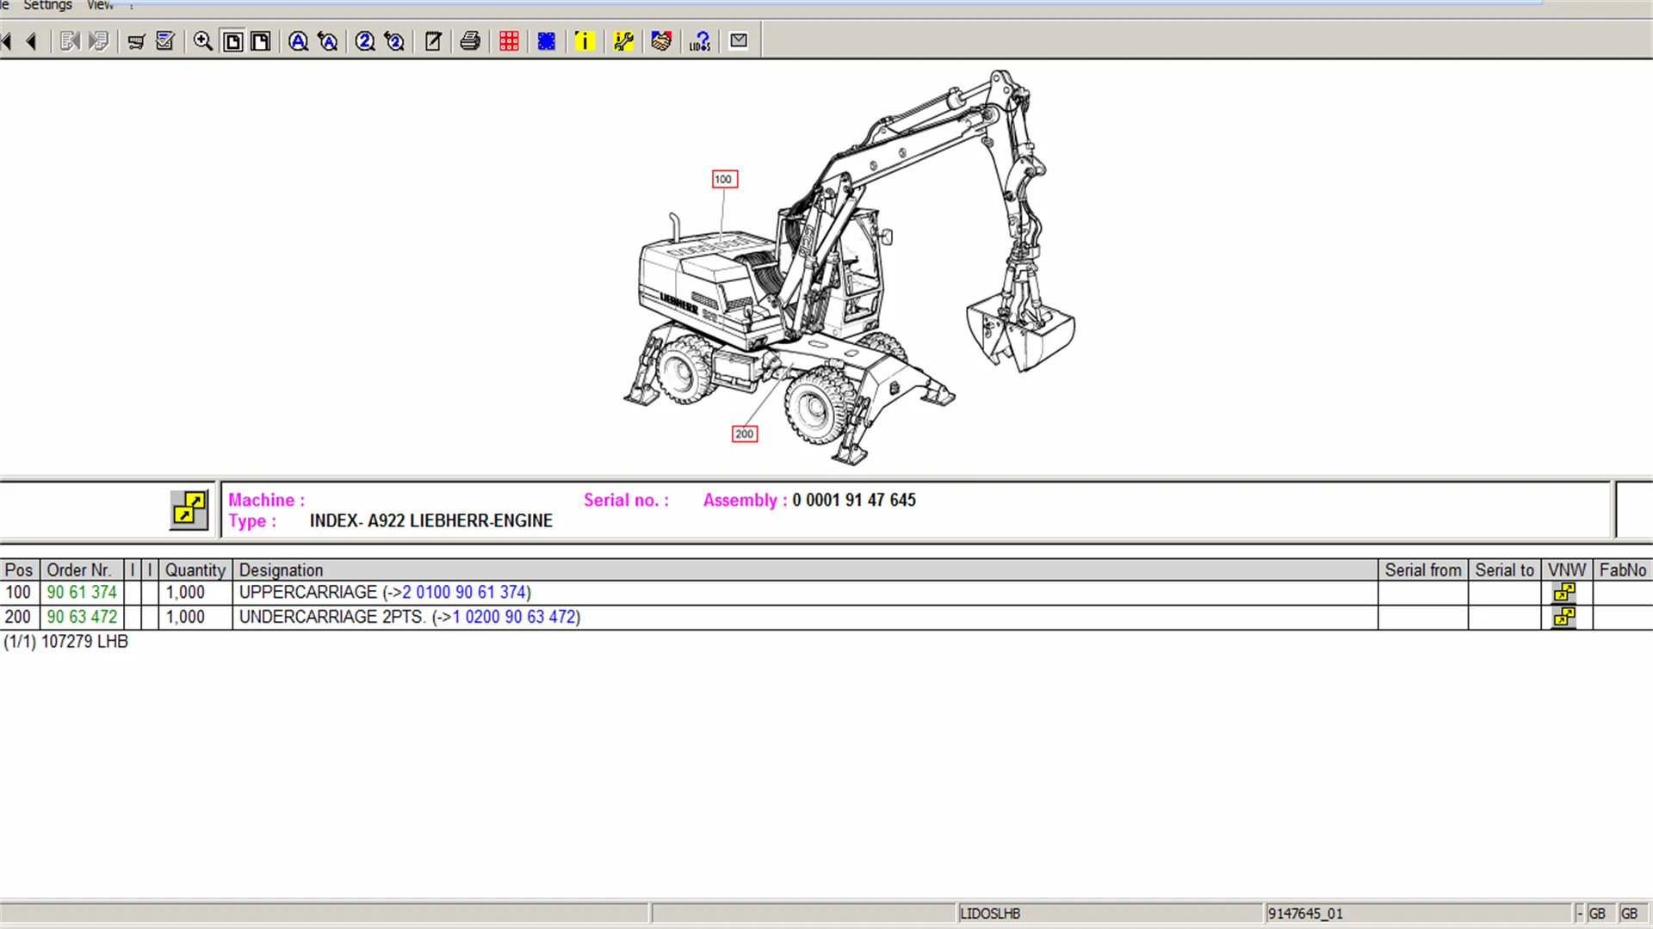Open the Settings menu

point(47,5)
